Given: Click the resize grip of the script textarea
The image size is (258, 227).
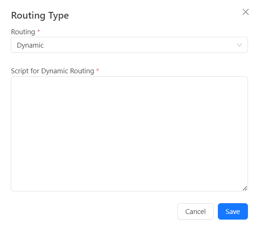Looking at the screenshot, I should 245,188.
